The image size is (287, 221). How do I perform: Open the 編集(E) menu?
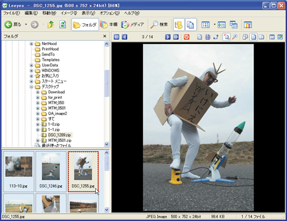(x=31, y=13)
